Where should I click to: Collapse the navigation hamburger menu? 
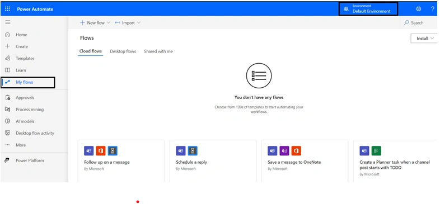coord(8,22)
